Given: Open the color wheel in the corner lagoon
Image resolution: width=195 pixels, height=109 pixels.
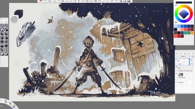Looking at the screenshot, I should click(x=14, y=106).
